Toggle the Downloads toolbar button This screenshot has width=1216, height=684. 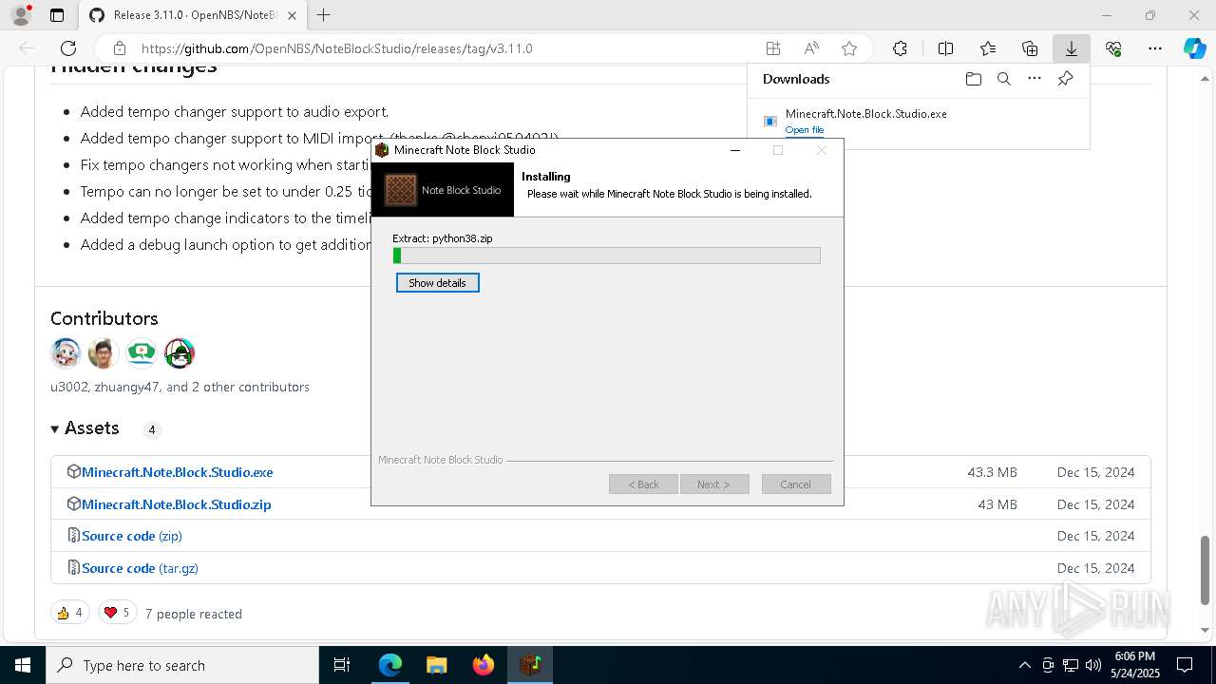point(1071,48)
